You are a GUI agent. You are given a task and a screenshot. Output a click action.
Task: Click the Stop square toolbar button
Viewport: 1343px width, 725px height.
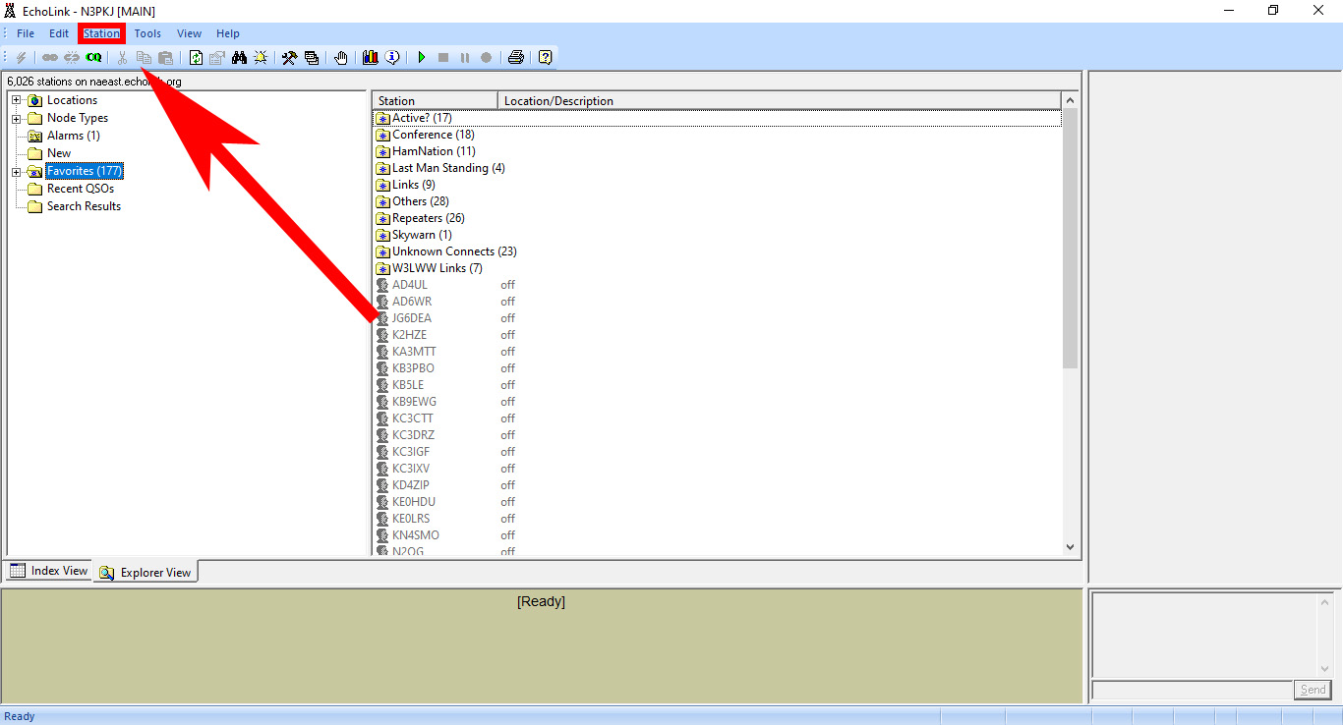pos(443,58)
